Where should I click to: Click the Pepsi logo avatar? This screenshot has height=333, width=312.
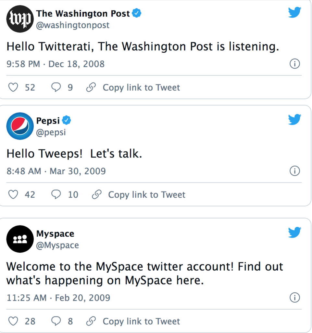tap(20, 126)
